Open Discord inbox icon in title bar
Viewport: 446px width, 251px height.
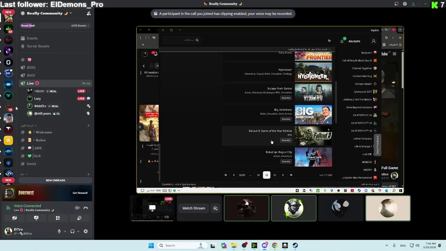click(397, 4)
